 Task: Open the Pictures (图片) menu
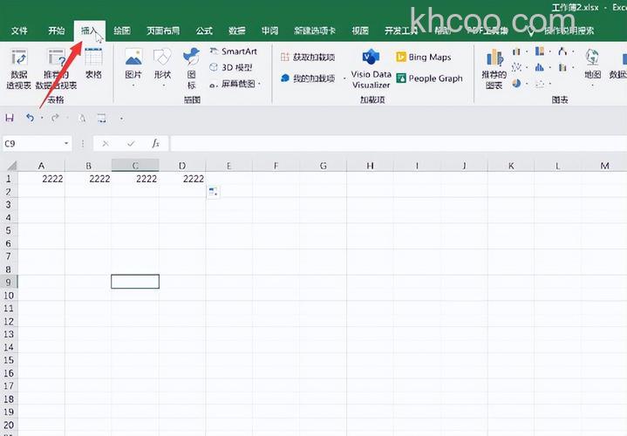[133, 67]
